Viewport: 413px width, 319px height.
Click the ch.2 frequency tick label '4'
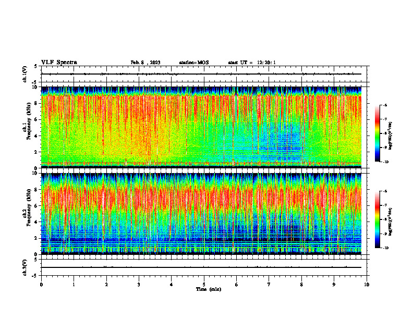pyautogui.click(x=36, y=222)
